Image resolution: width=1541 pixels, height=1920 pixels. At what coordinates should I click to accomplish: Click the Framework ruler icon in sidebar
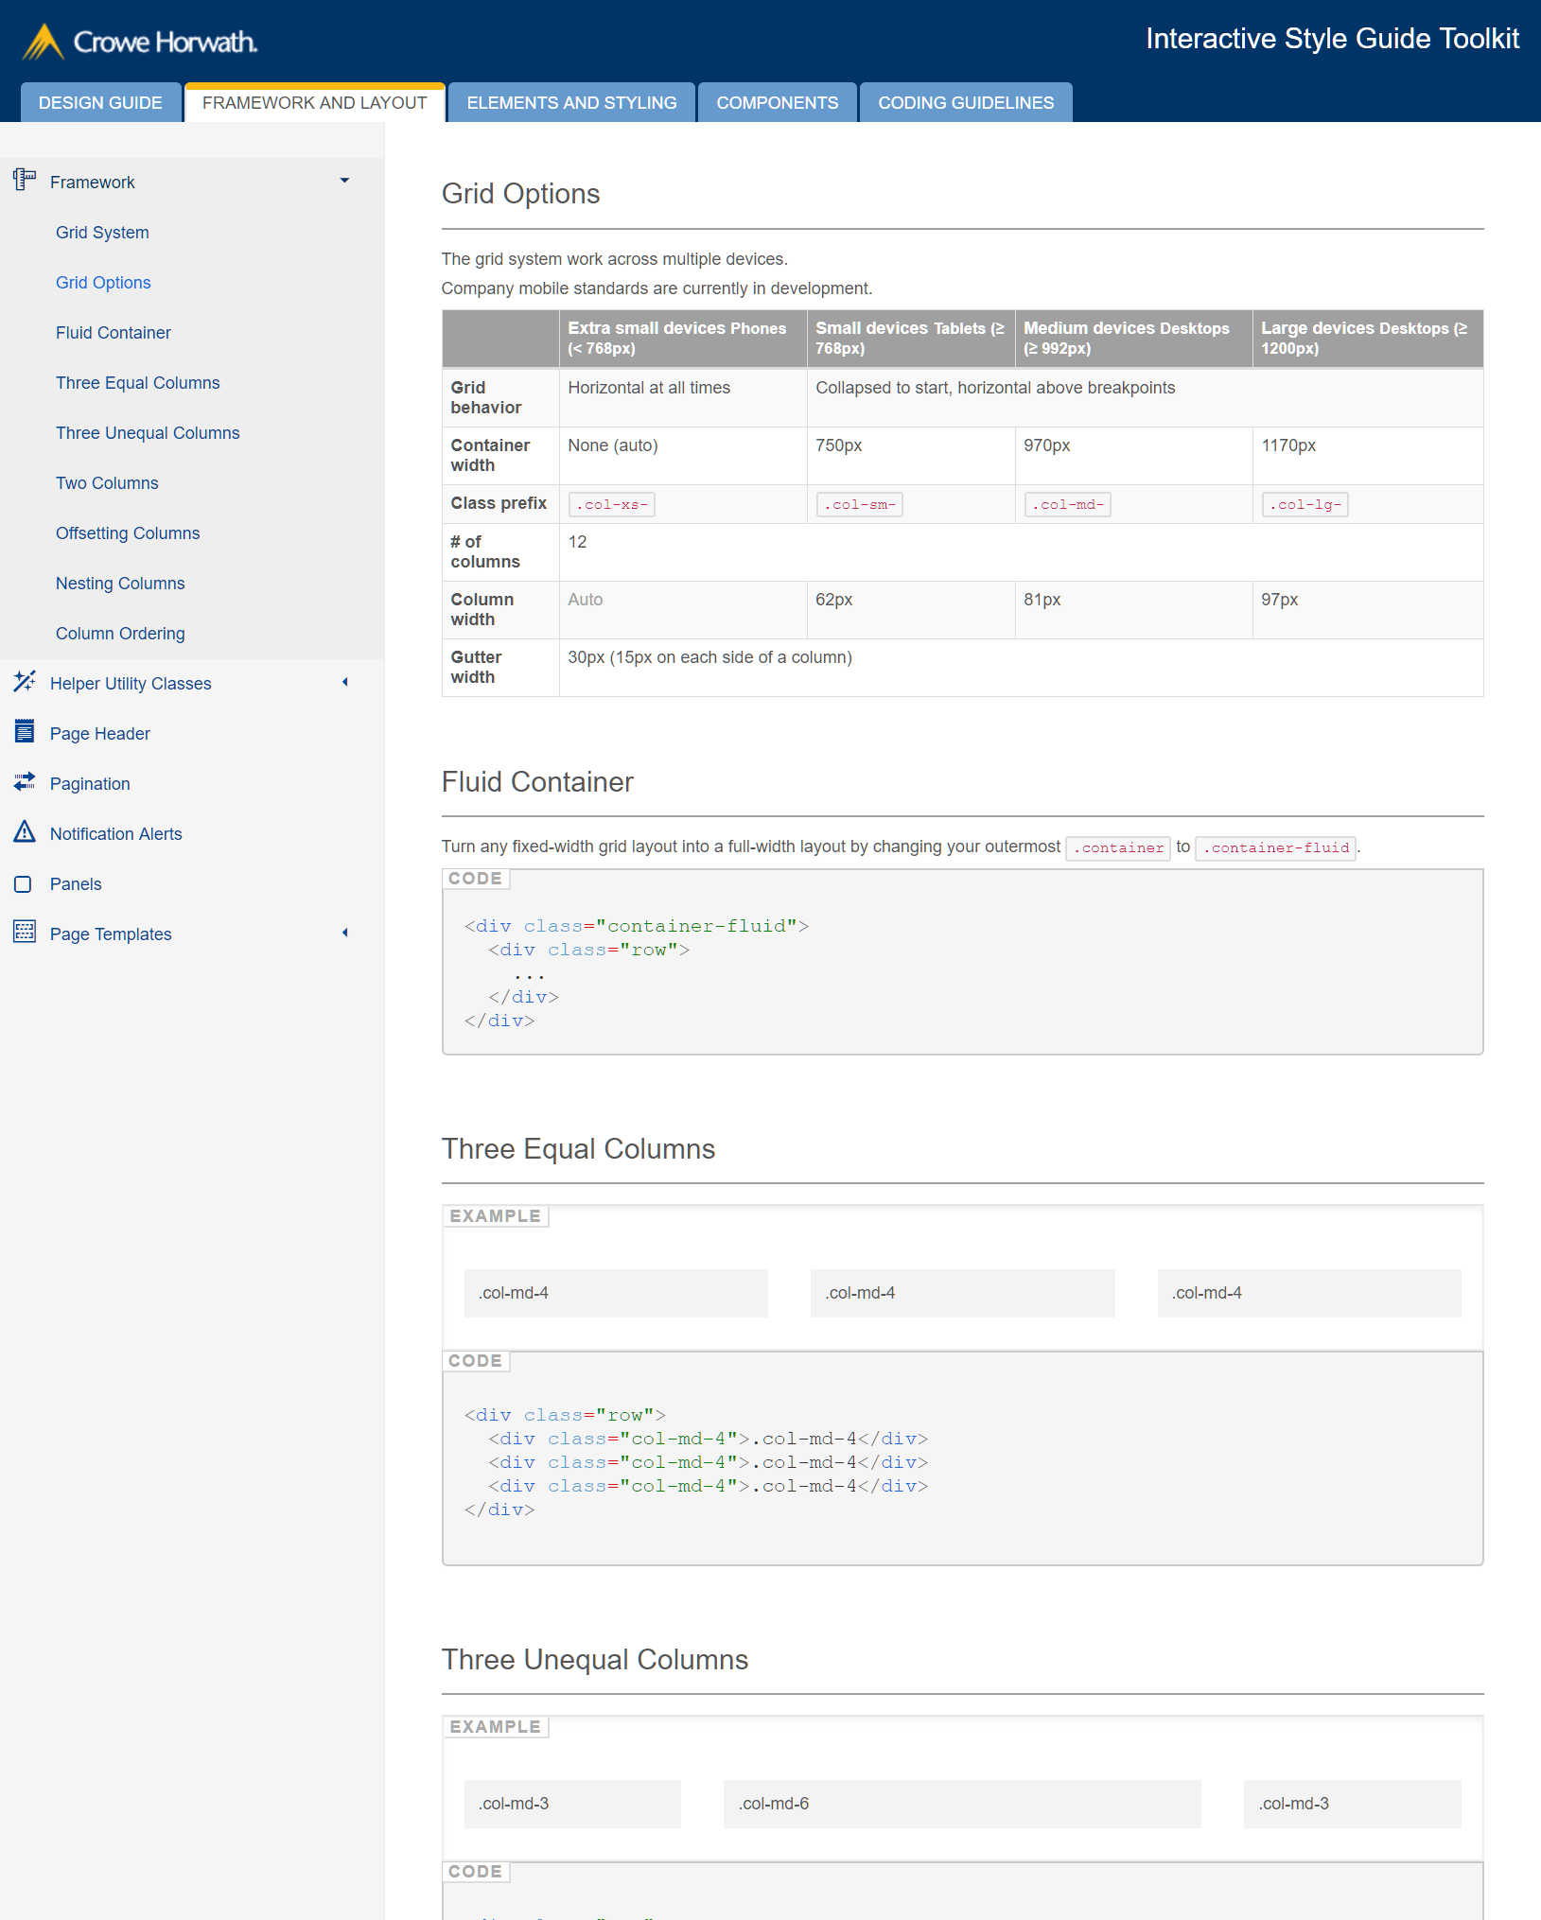click(25, 180)
